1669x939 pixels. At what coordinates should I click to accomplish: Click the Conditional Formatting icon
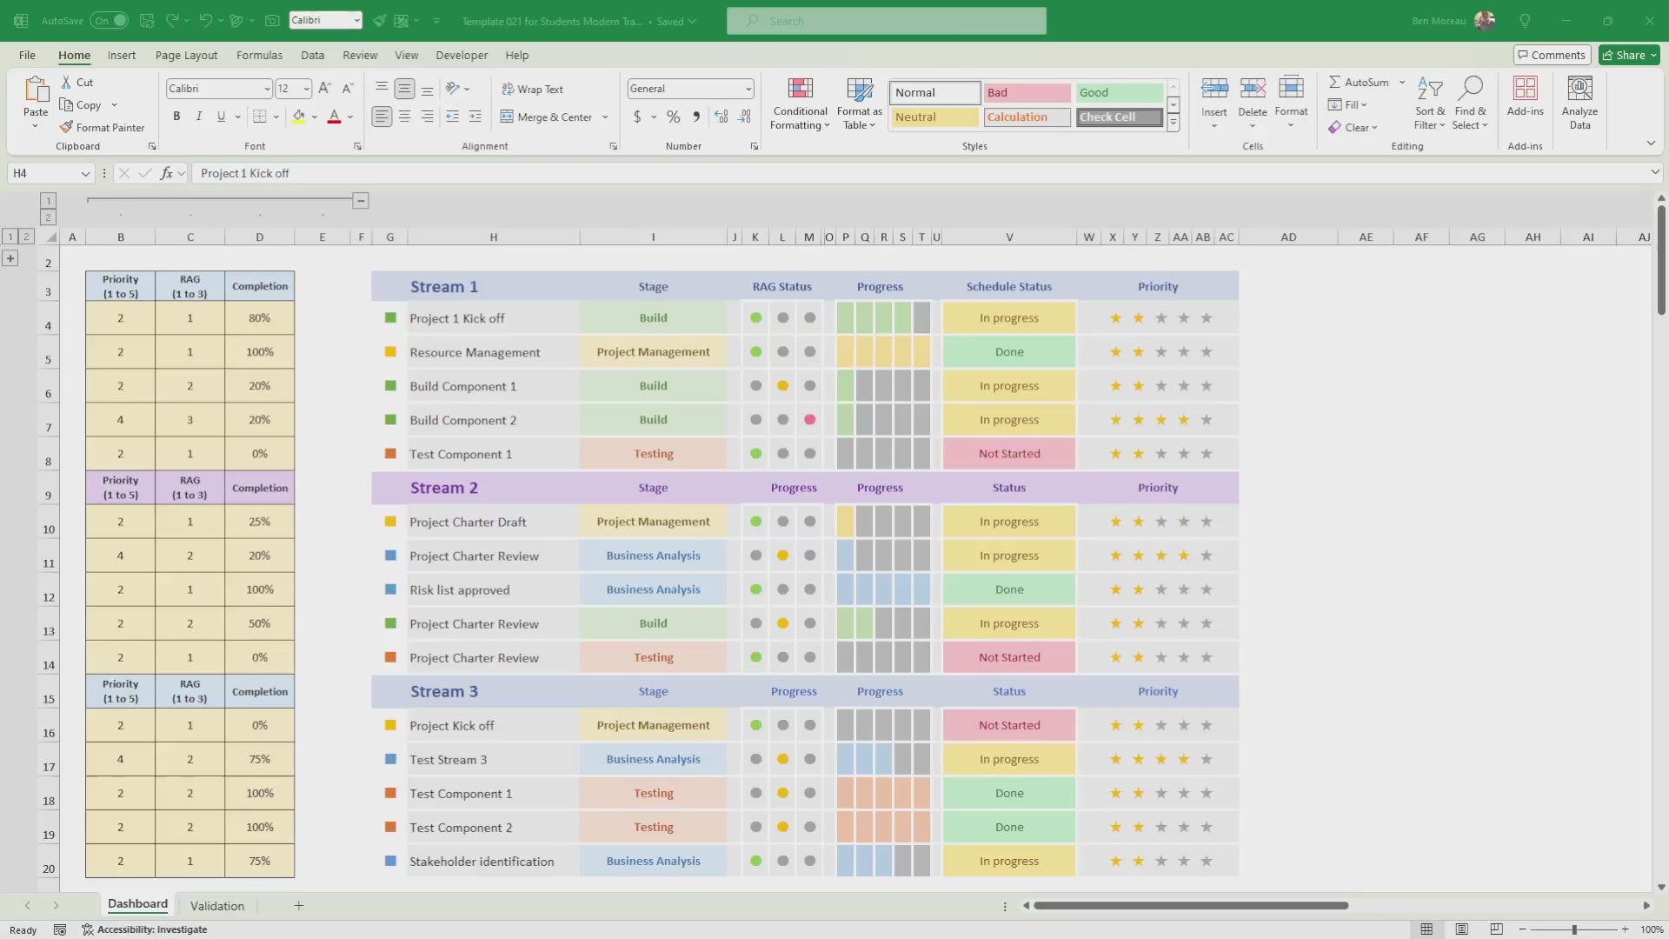point(800,90)
